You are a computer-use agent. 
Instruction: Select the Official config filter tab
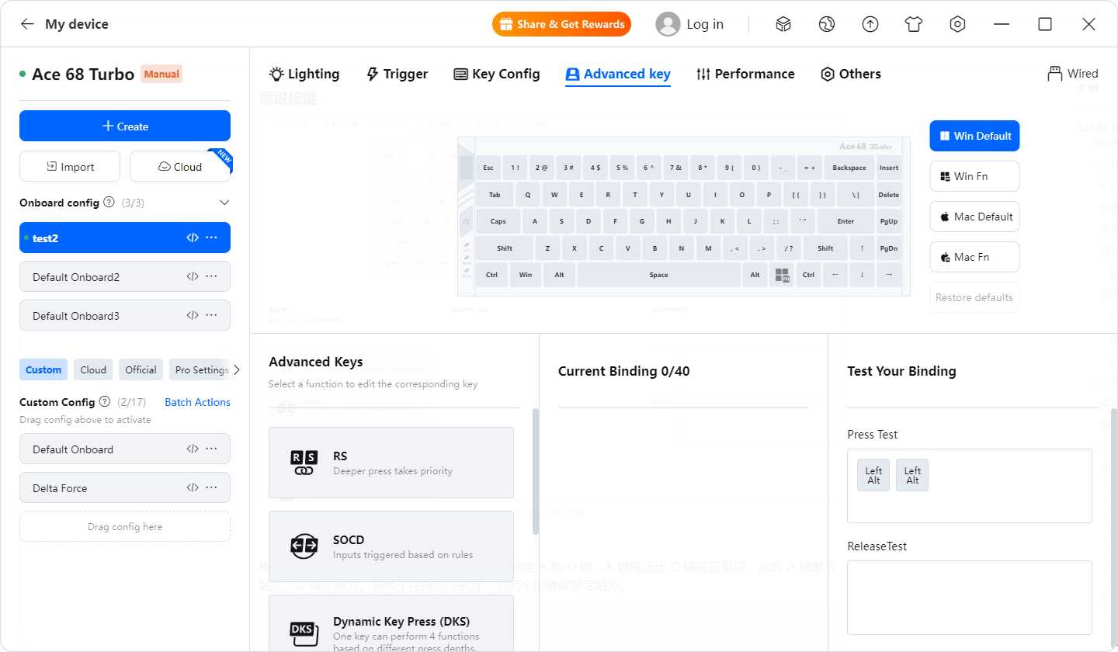[x=141, y=369]
